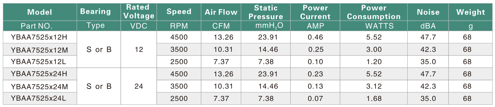
Task: Select part number YBAA7525x24L
Action: [39, 98]
